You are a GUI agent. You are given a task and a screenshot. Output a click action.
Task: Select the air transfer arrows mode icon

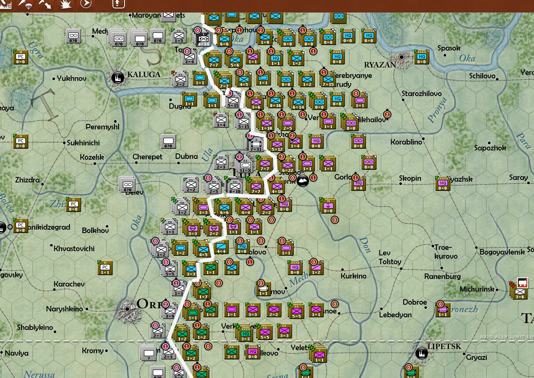click(45, 4)
